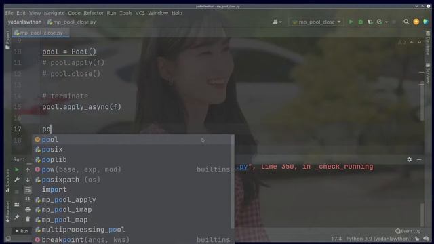
Task: Go to next highlighted error arrow
Action: click(x=420, y=42)
